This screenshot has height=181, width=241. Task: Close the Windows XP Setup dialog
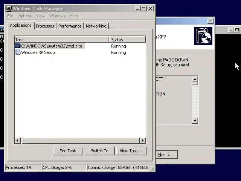pos(210,21)
